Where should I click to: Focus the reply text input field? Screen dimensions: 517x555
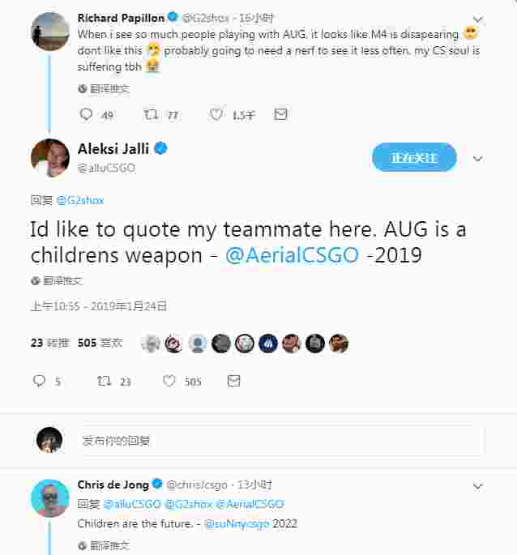coord(281,440)
